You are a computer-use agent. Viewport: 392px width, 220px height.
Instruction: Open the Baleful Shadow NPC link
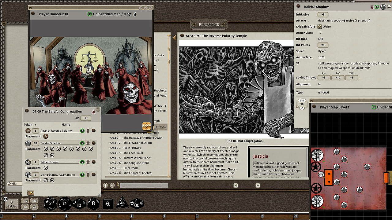coord(94,143)
